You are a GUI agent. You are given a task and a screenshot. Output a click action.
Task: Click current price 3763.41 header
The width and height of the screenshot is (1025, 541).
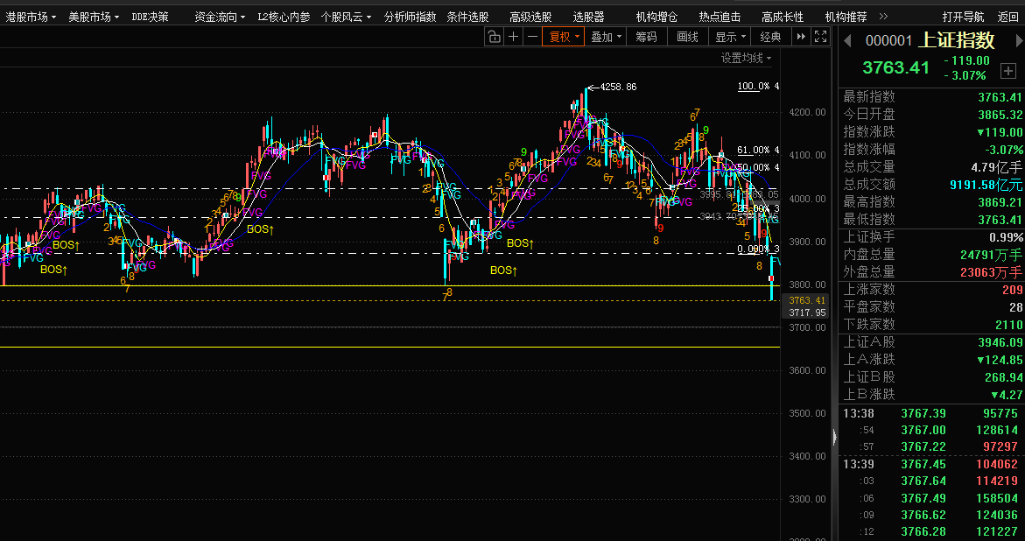click(895, 67)
